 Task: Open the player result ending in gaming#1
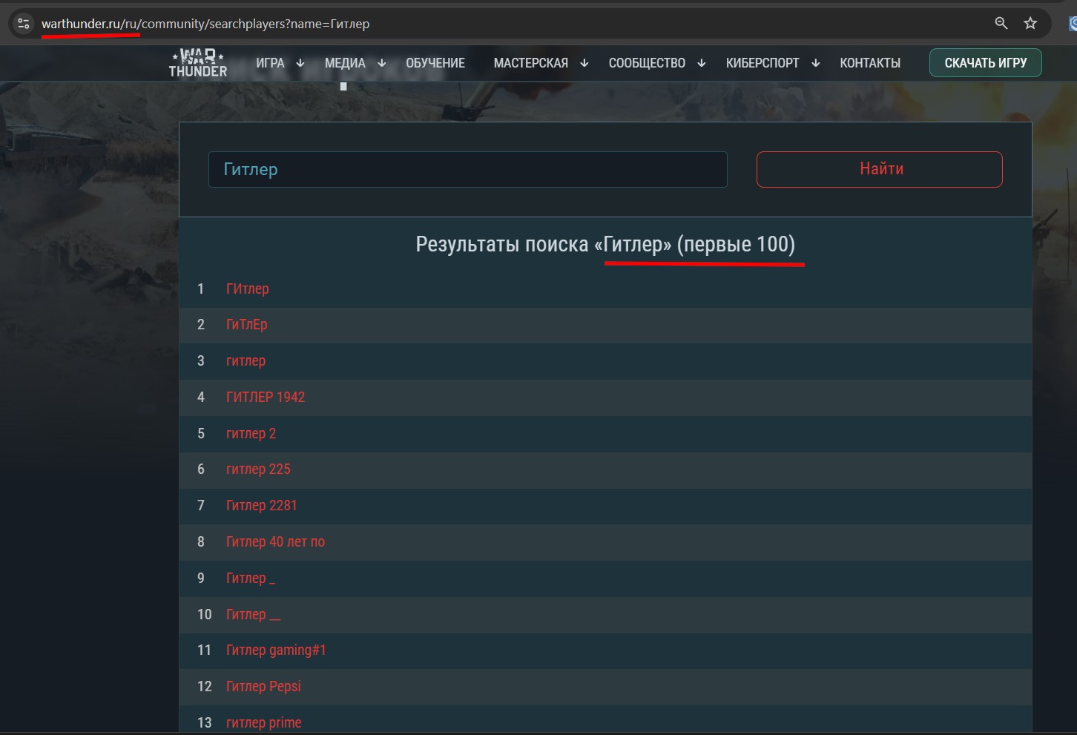tap(276, 650)
